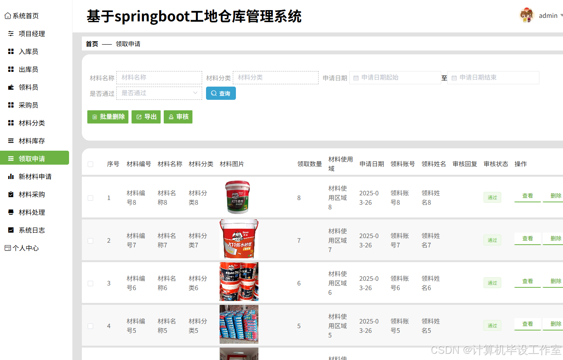Click the 领取数量 column header
This screenshot has height=360, width=563.
(310, 164)
